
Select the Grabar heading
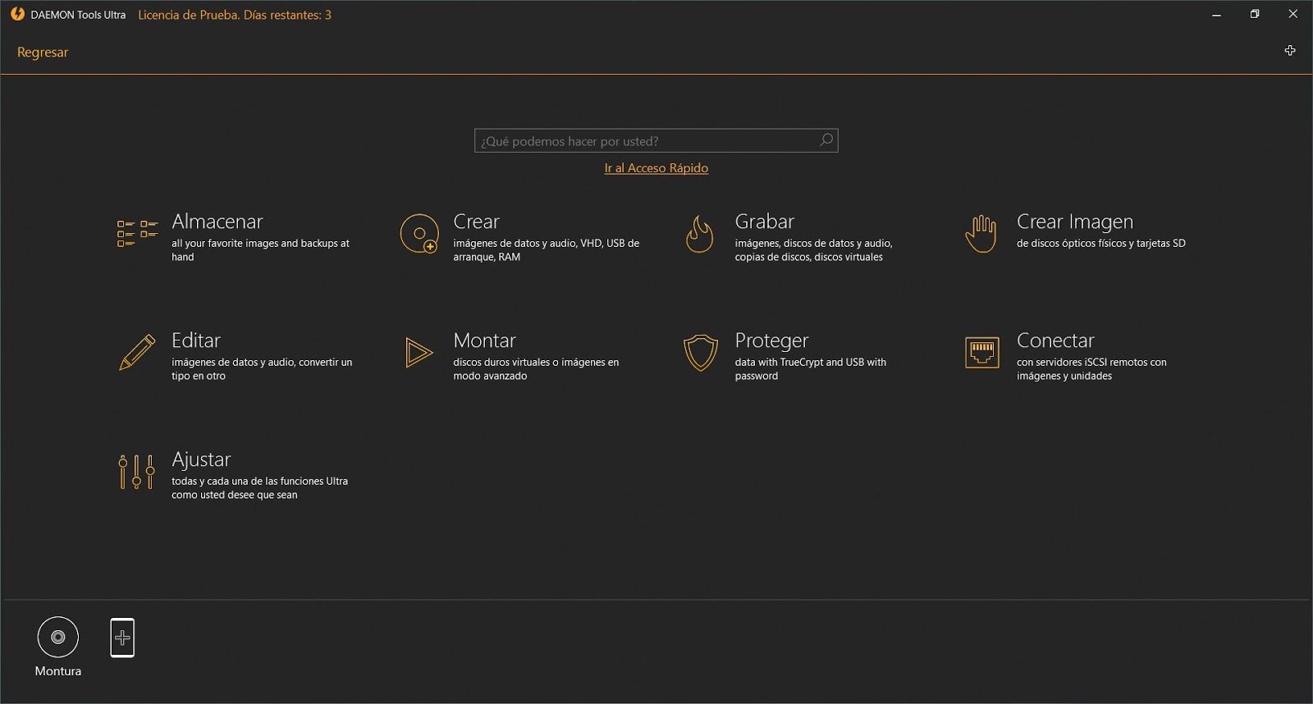tap(765, 222)
